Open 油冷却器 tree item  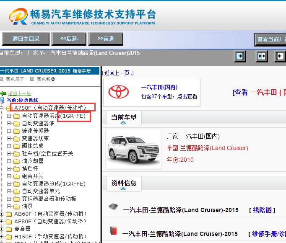33,161
